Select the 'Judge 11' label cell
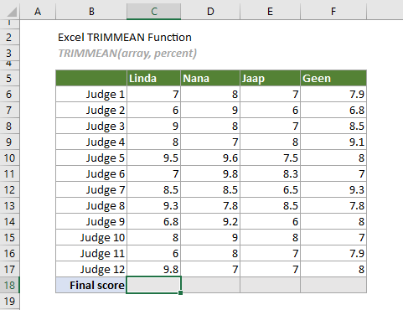Image resolution: width=403 pixels, height=310 pixels. [x=91, y=253]
